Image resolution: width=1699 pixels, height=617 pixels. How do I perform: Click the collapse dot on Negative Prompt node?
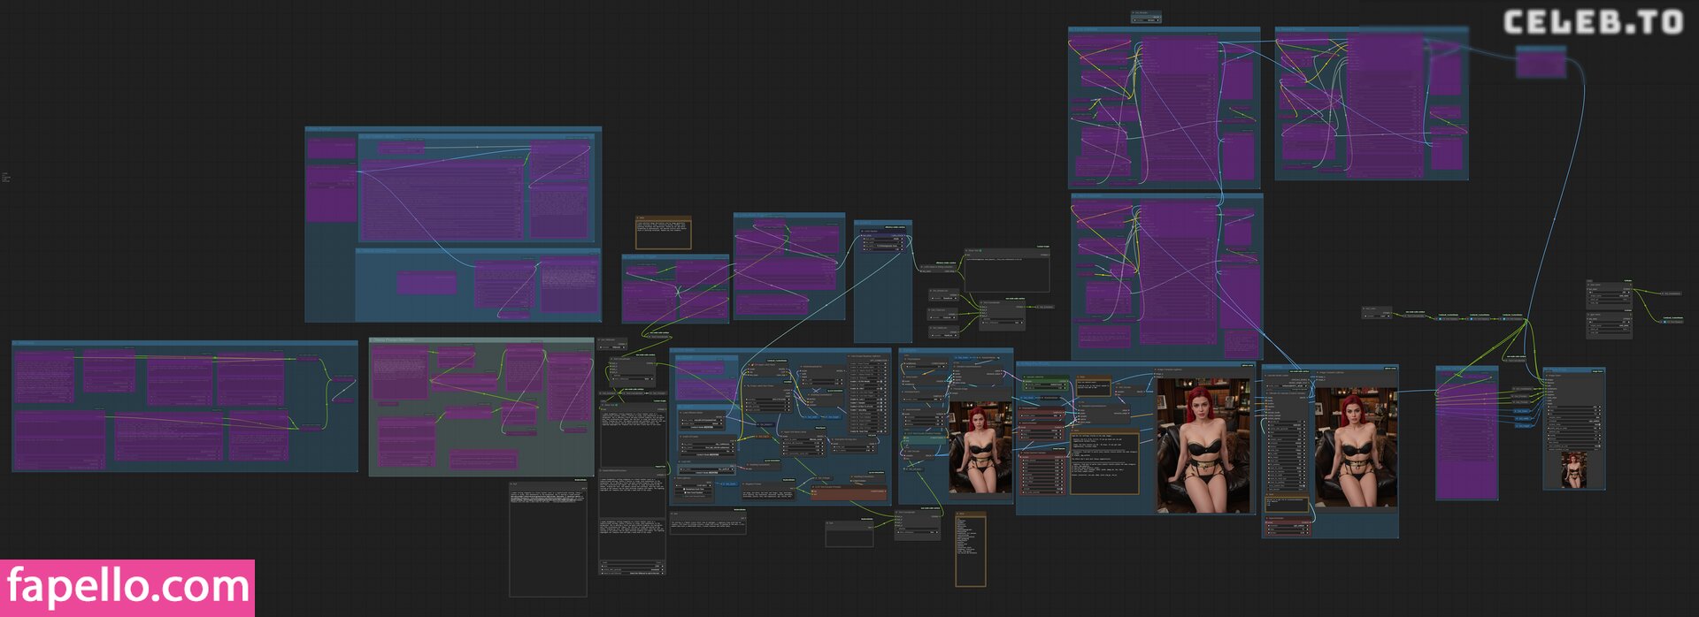tap(745, 484)
